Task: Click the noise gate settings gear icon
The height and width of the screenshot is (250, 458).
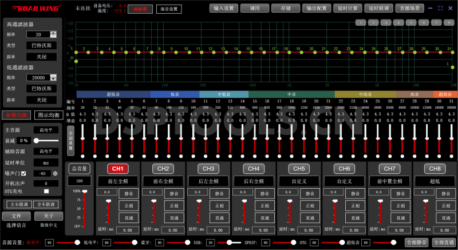Action: [56, 173]
